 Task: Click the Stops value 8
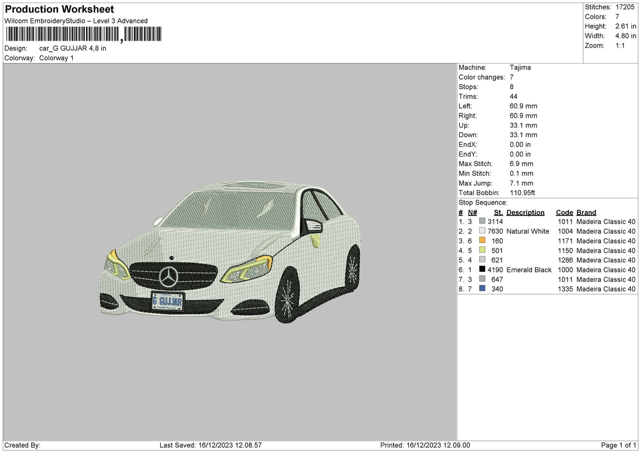click(512, 87)
